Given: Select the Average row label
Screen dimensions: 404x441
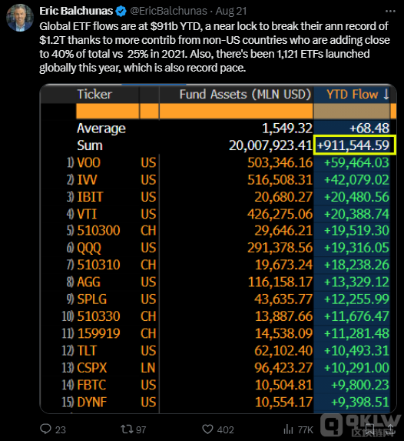Looking at the screenshot, I should [101, 129].
